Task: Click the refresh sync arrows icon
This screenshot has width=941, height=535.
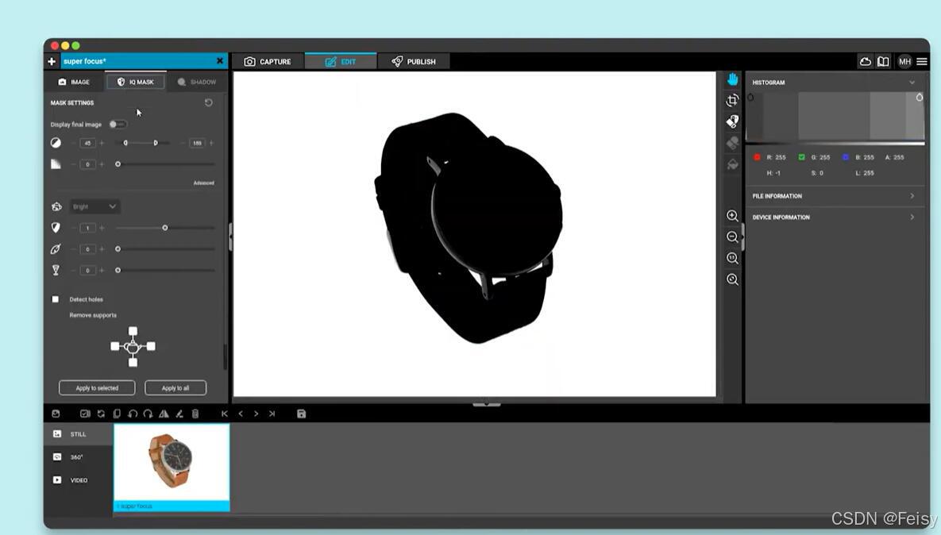Action: coord(101,414)
